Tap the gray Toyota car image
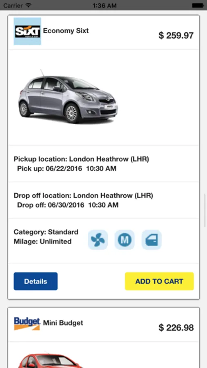Screen dimensions: 207x368 pos(68,96)
